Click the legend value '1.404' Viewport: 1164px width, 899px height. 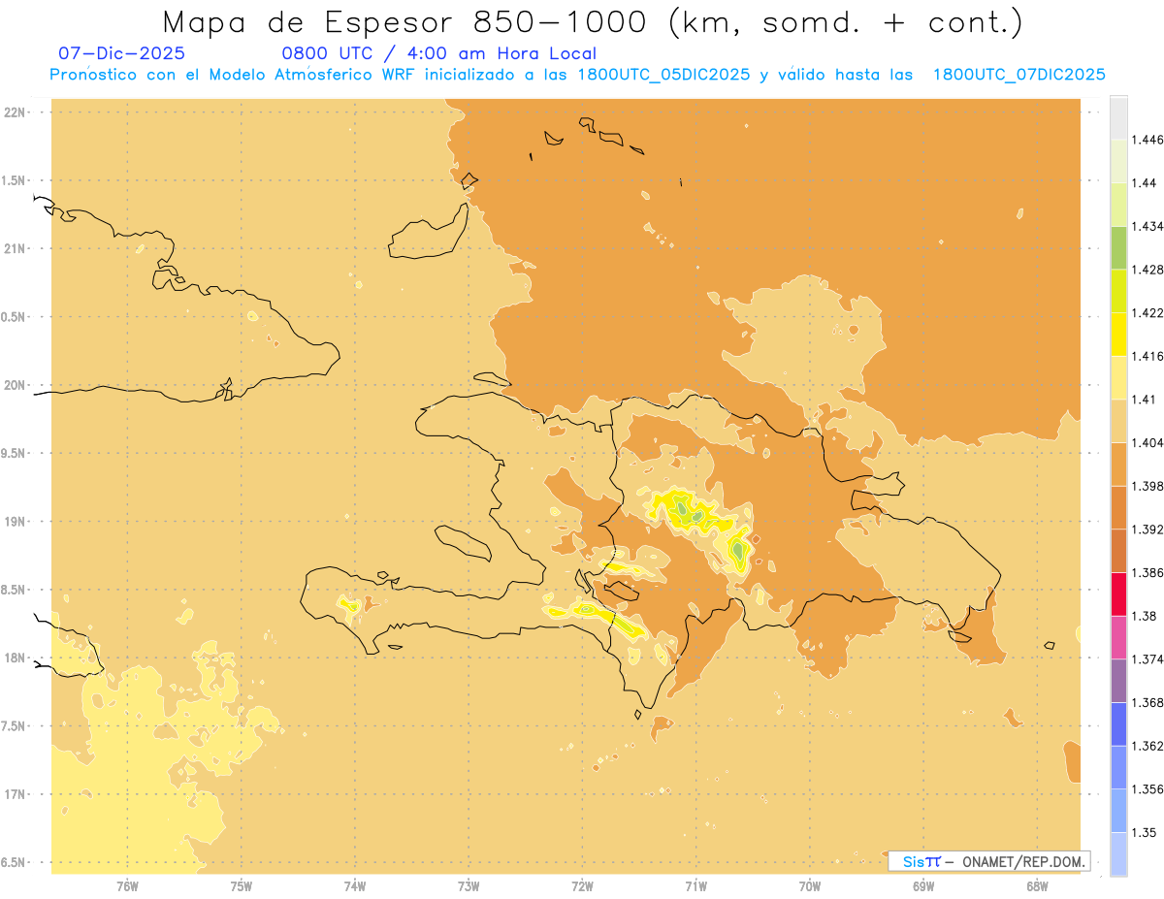[x=1148, y=442]
